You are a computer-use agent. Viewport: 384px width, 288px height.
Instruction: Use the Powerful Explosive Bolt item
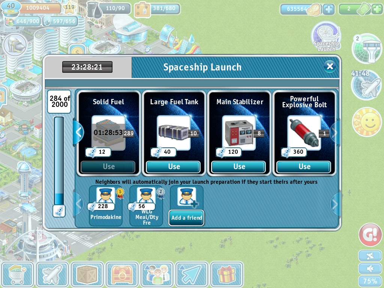pyautogui.click(x=304, y=167)
